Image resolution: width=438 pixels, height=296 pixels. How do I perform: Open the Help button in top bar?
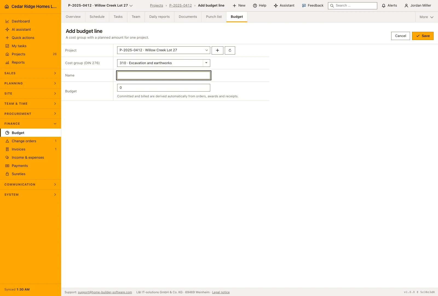click(x=260, y=5)
